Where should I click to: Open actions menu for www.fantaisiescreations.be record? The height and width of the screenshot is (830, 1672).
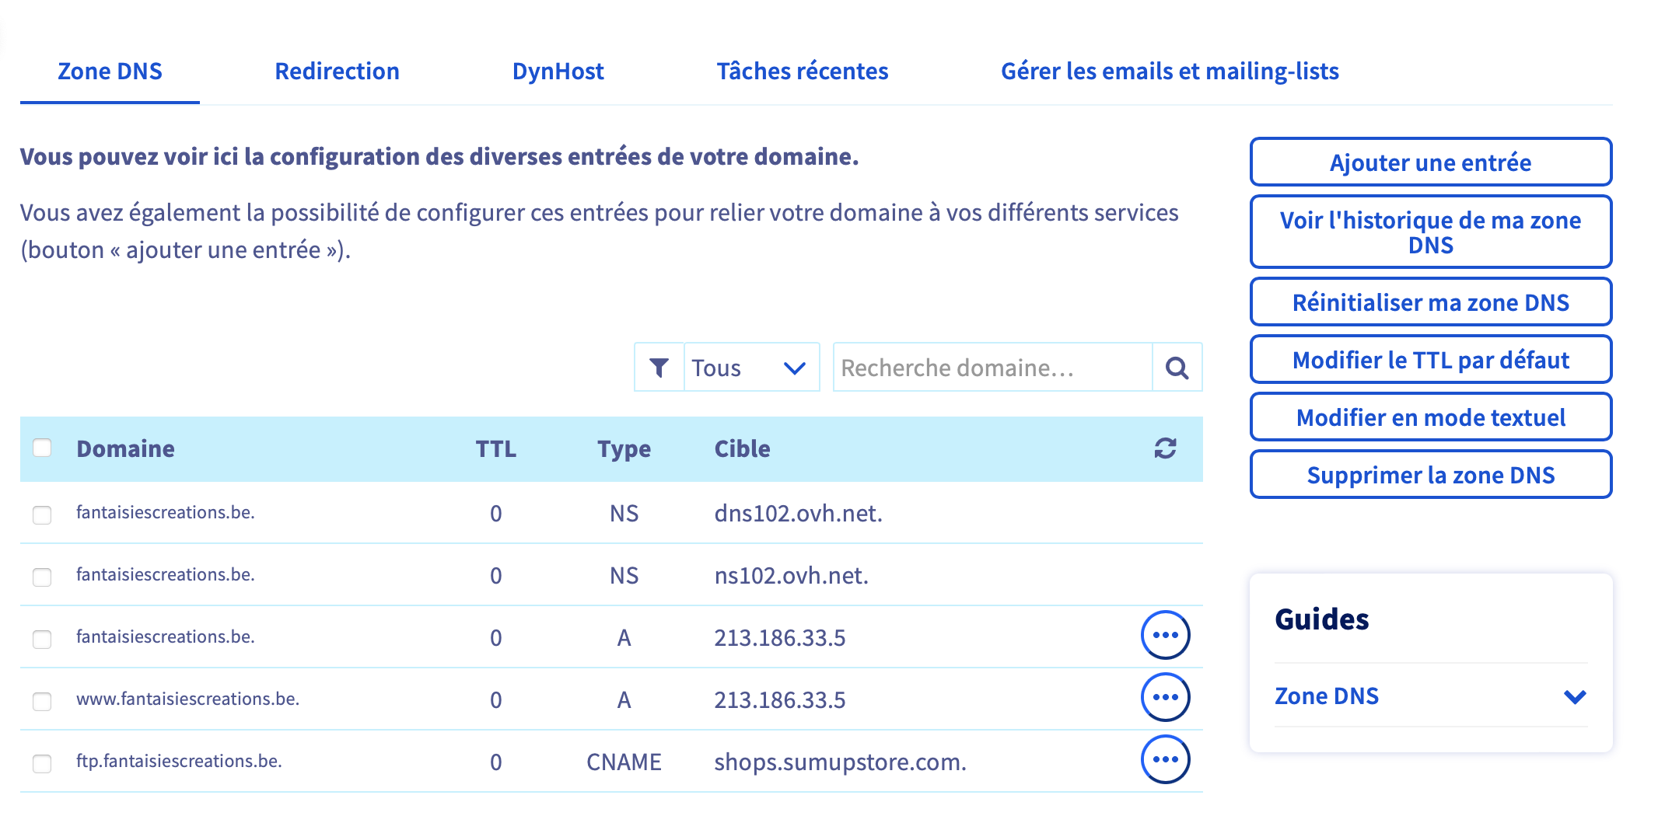(1165, 697)
